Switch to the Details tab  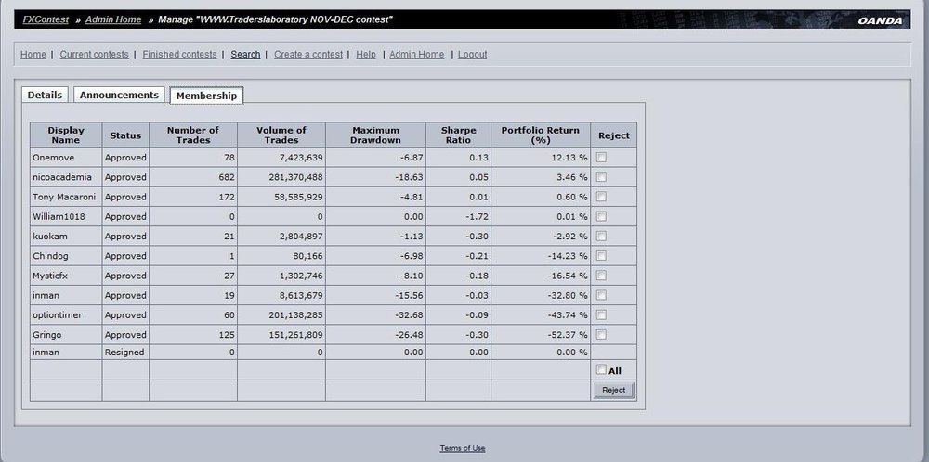coord(45,95)
